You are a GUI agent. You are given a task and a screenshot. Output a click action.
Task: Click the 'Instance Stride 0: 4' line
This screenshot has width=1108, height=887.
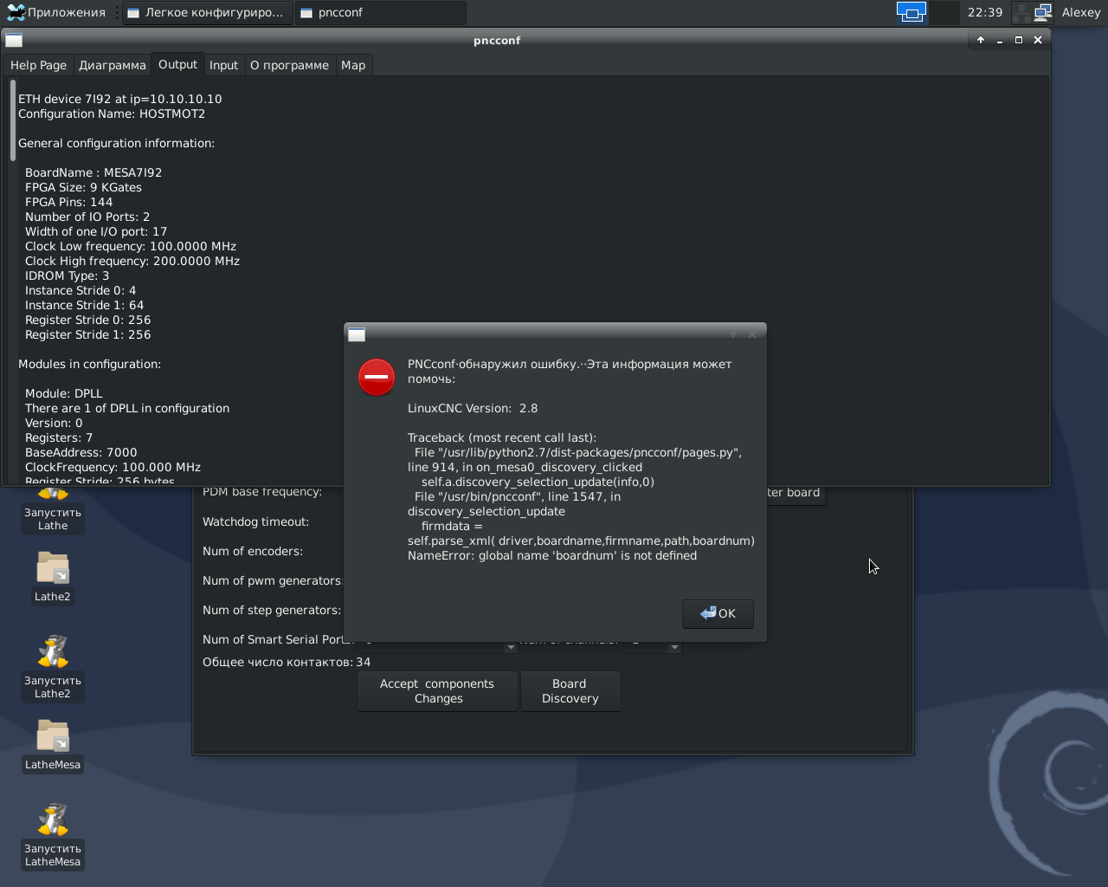81,290
